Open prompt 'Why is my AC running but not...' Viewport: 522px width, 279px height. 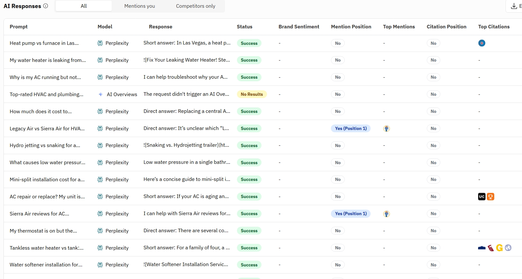45,77
